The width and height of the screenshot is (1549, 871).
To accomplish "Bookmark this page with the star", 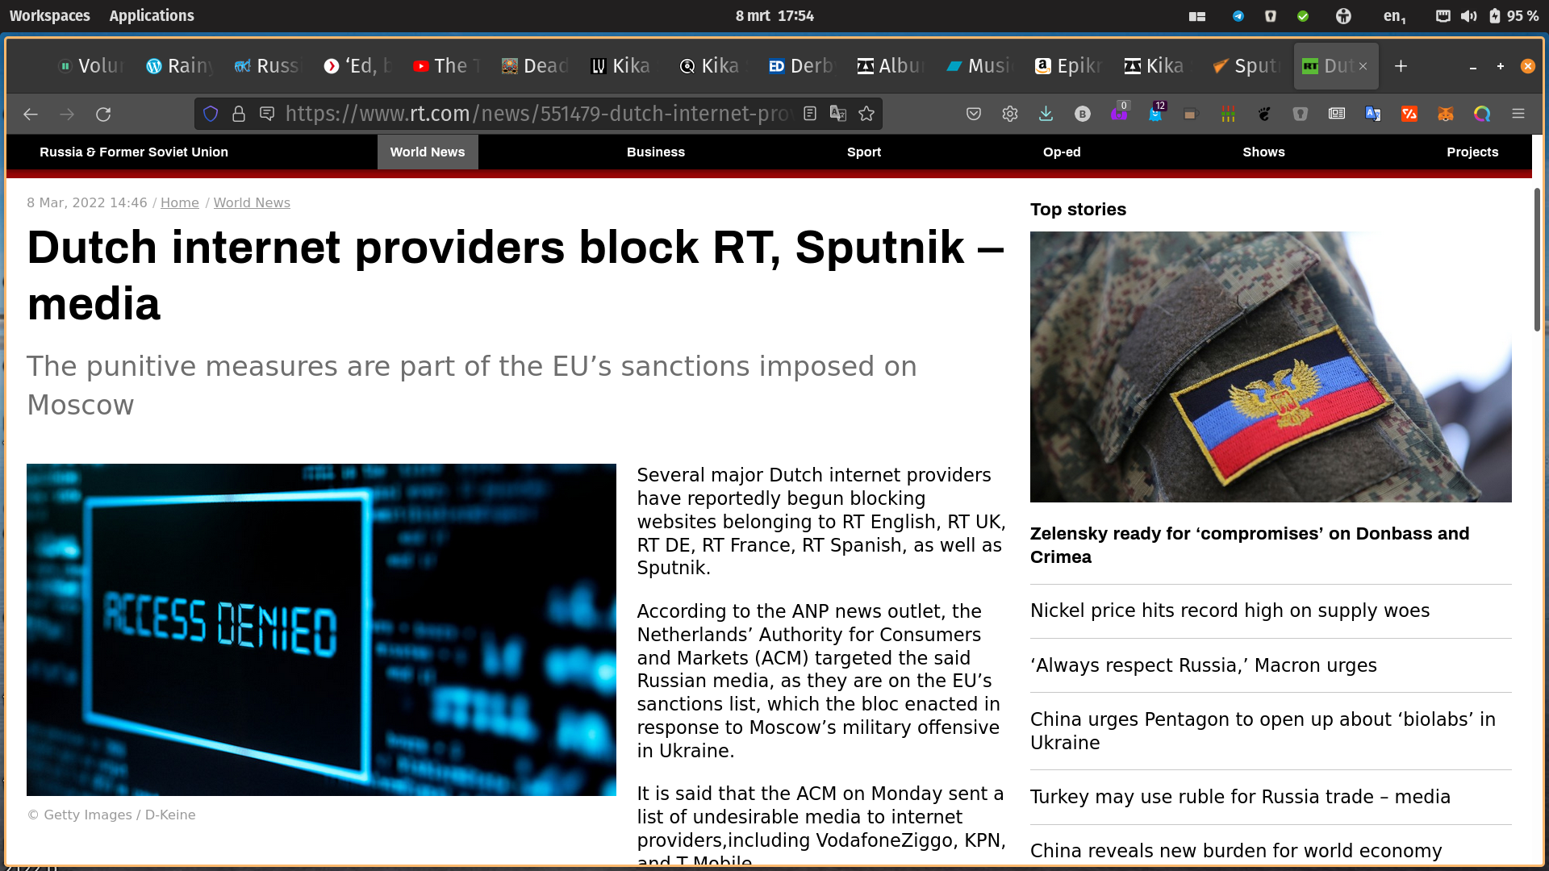I will tap(866, 114).
